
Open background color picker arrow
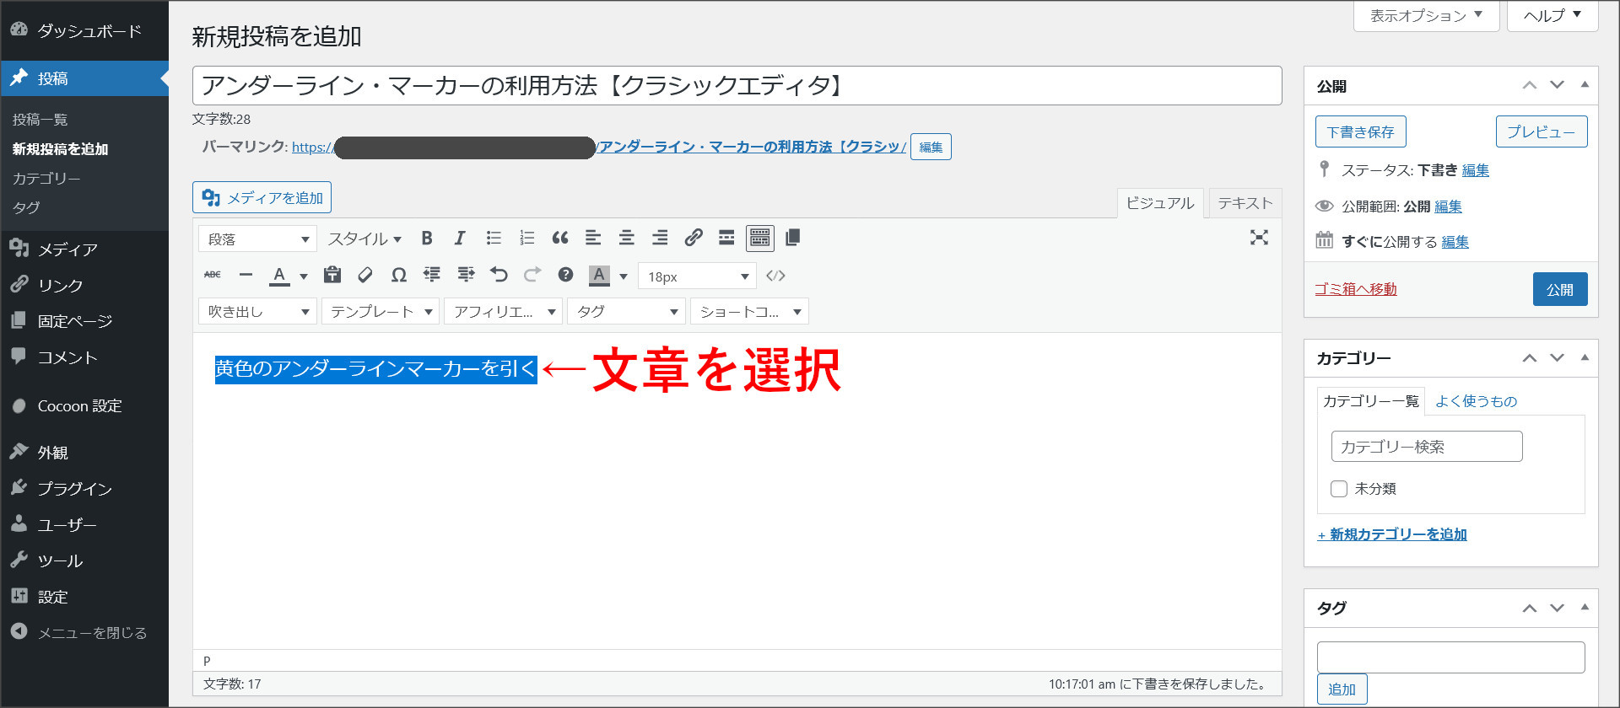(x=624, y=276)
